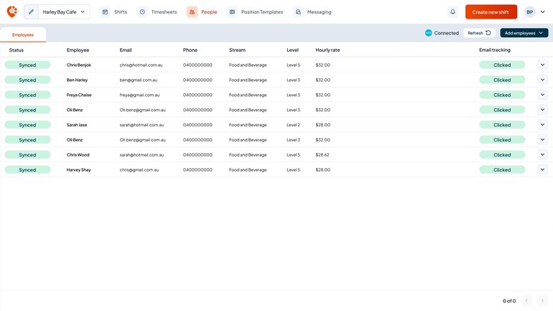Click Synced badge for Chris Benjok
The height and width of the screenshot is (311, 553).
27,65
